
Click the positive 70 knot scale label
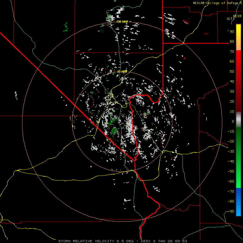(232, 52)
